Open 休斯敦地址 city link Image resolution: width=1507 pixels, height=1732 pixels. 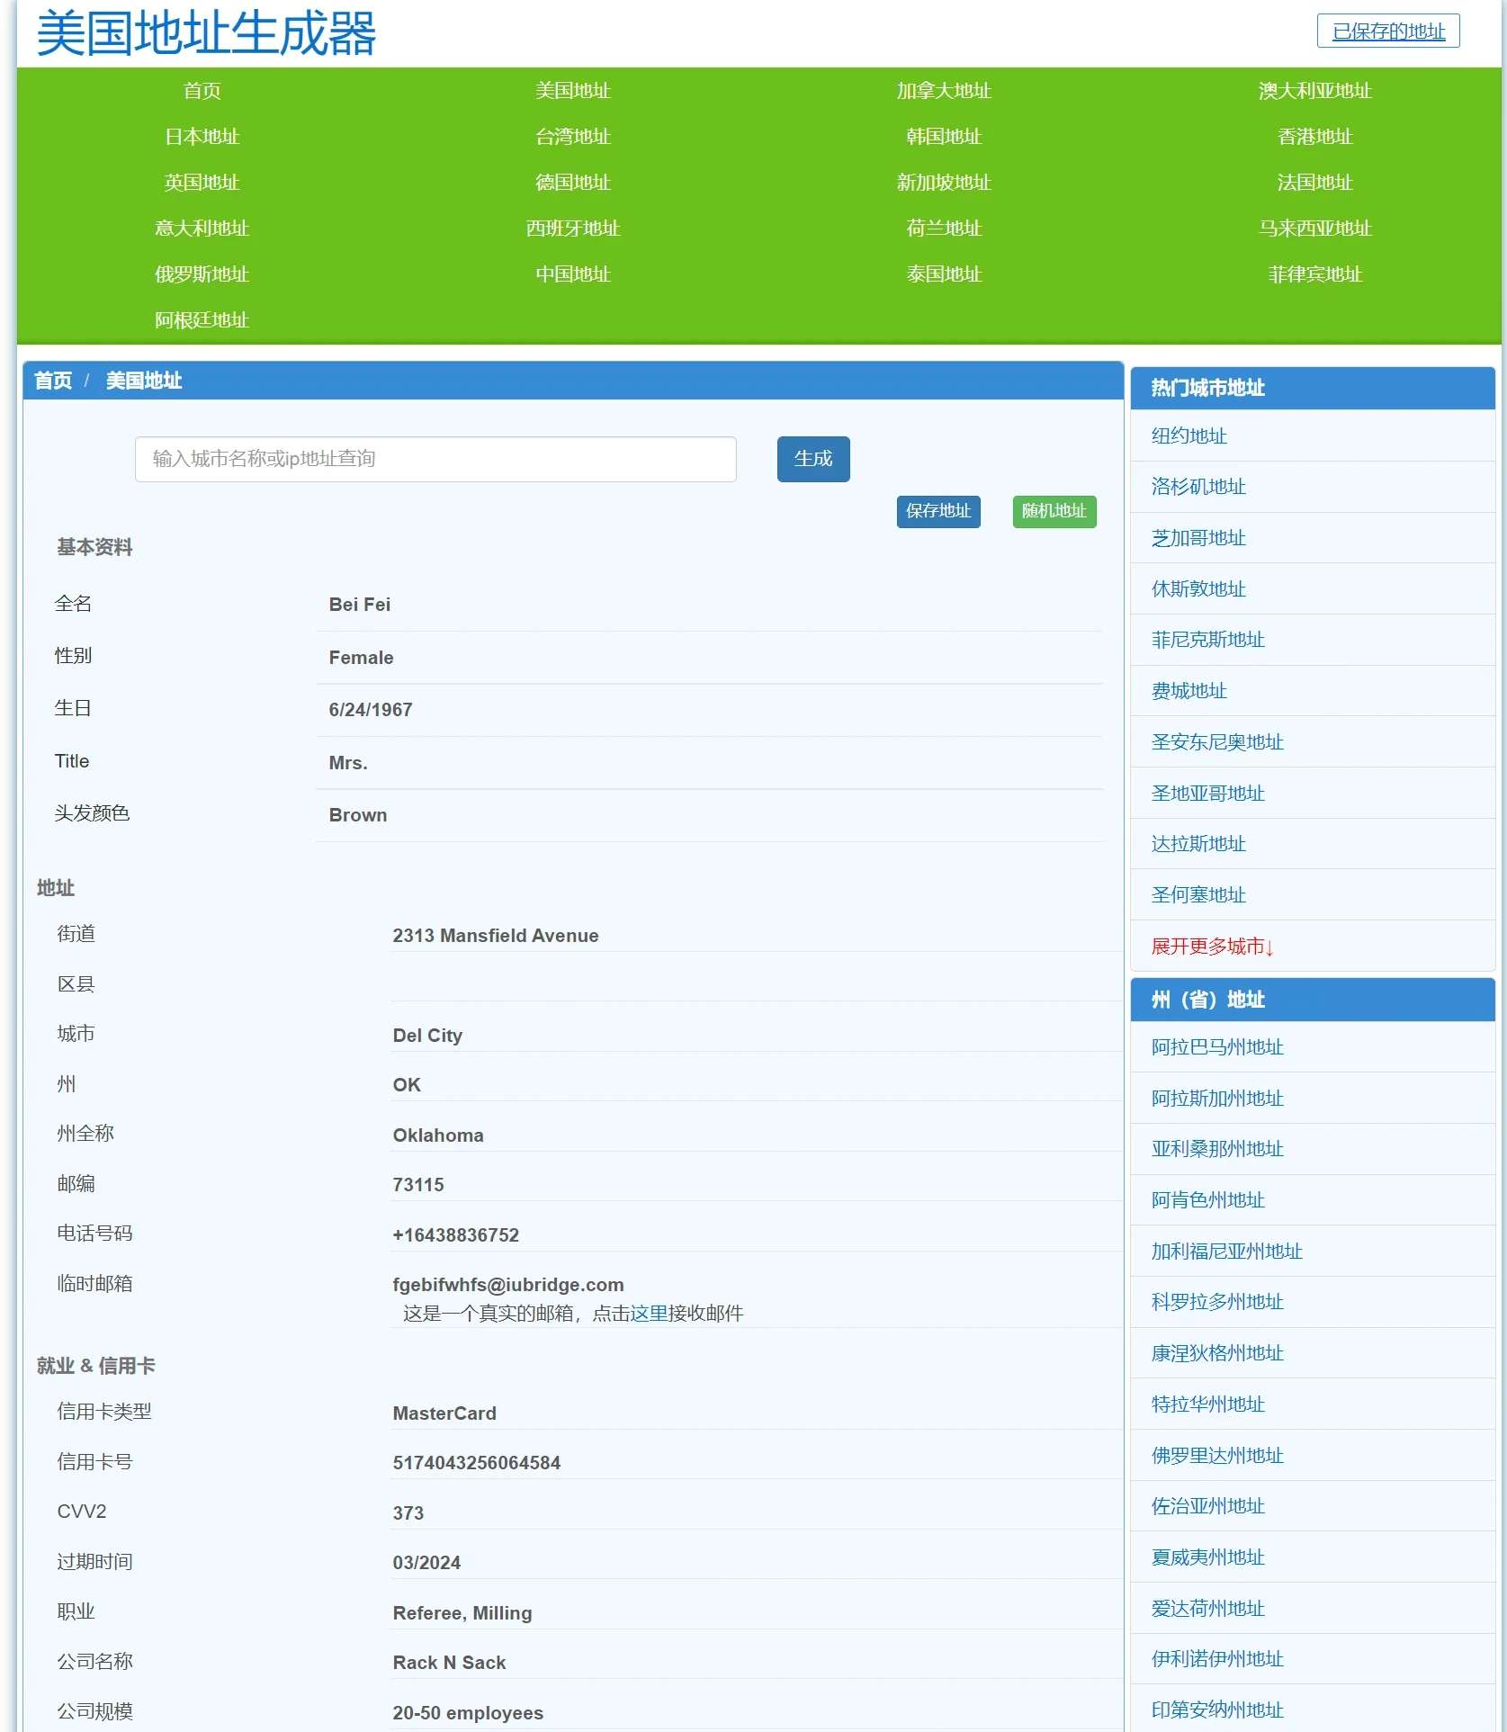(1198, 589)
